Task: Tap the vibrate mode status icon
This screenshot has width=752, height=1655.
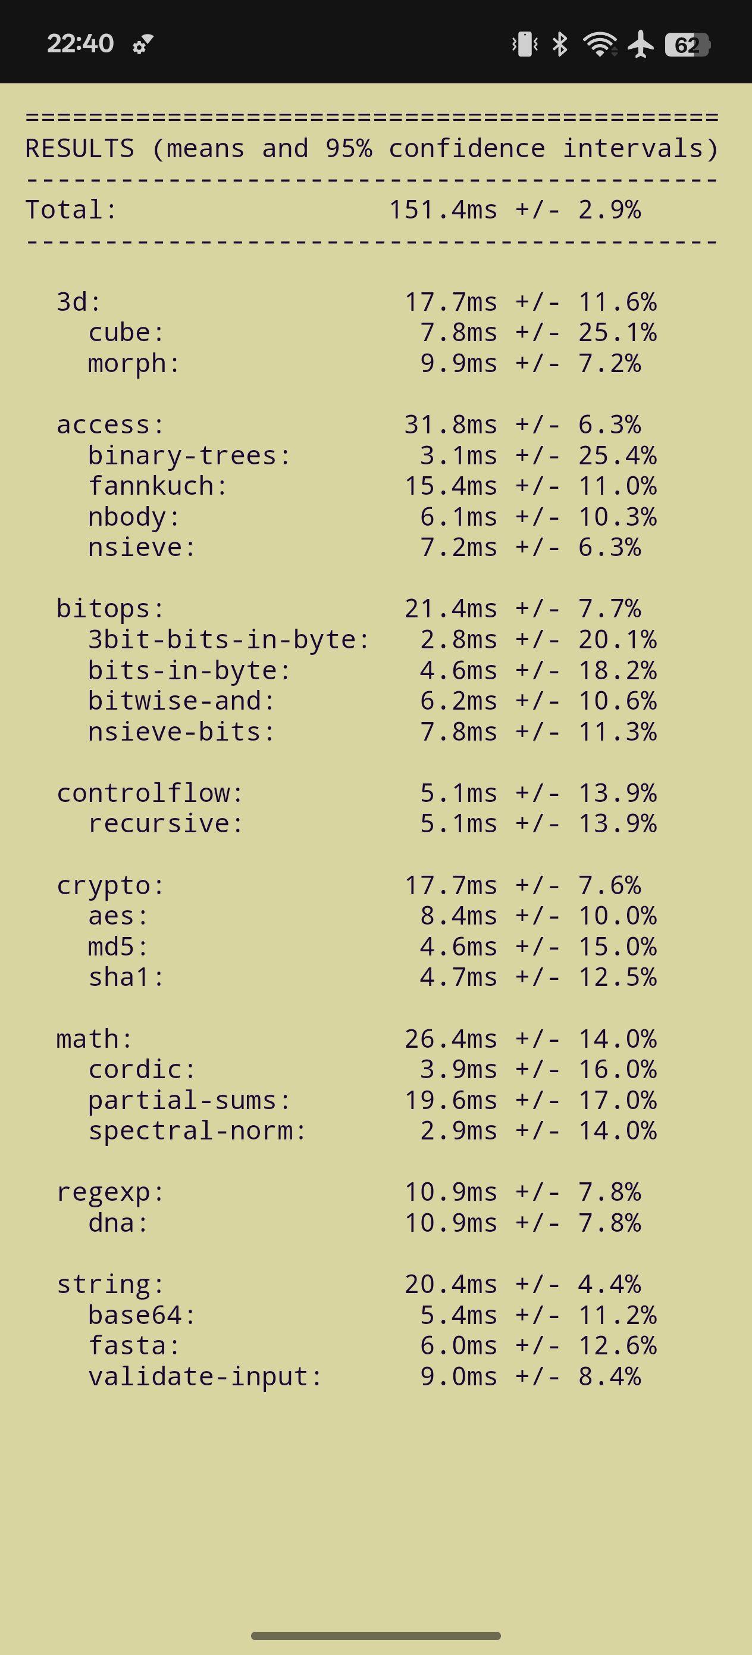Action: [525, 44]
